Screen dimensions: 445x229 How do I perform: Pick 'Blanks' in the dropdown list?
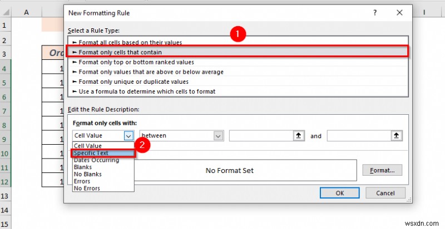(x=83, y=167)
